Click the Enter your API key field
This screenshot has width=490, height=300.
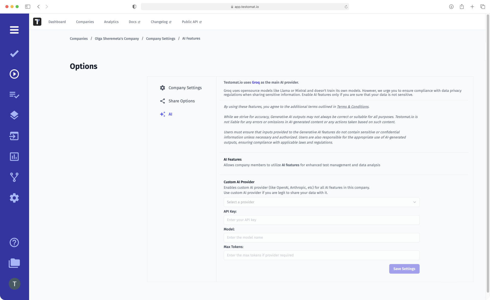(x=321, y=220)
